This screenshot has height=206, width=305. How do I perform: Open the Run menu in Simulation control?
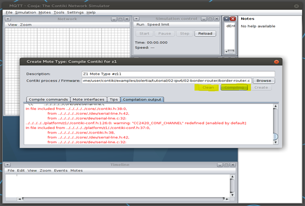[x=140, y=25]
